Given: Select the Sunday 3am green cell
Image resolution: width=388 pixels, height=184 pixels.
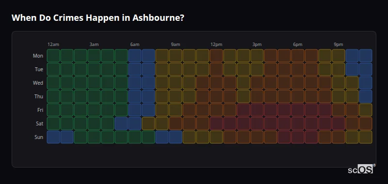Looking at the screenshot, I should click(x=94, y=137).
